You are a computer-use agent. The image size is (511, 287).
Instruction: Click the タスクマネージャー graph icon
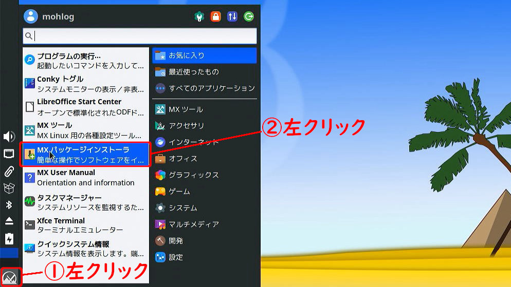[30, 201]
